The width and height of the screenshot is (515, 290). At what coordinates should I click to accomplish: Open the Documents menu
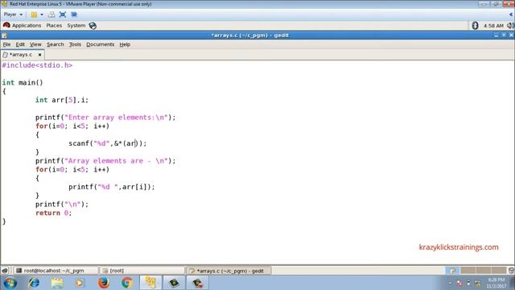click(x=100, y=44)
